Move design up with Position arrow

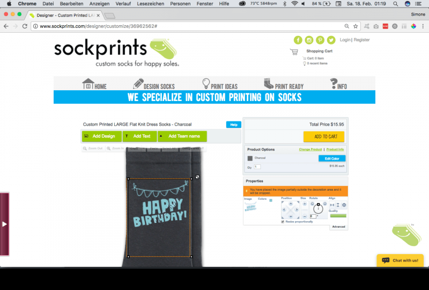(291, 204)
